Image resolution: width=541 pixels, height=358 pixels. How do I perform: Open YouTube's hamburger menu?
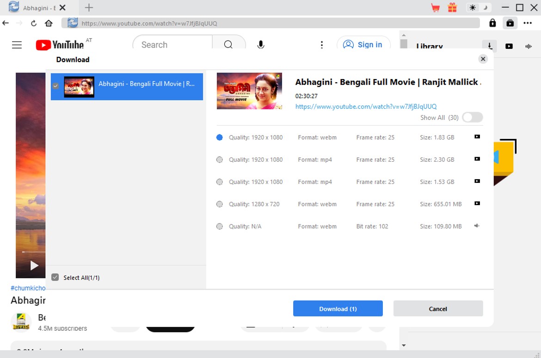(17, 44)
